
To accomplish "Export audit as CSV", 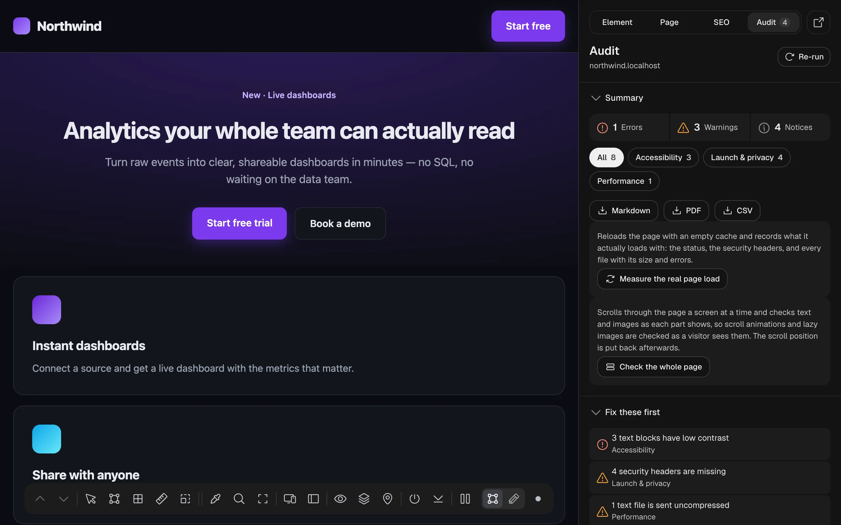I will (x=737, y=210).
